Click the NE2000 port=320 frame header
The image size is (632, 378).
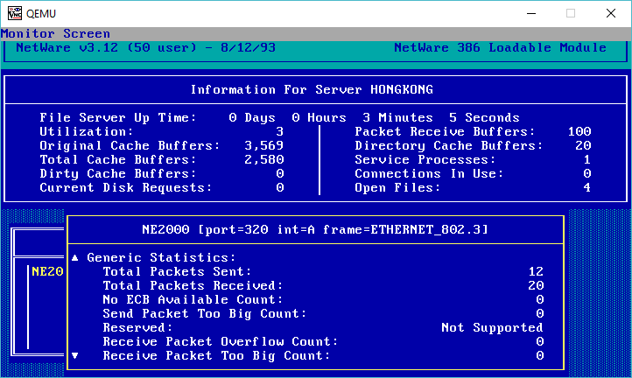point(315,230)
